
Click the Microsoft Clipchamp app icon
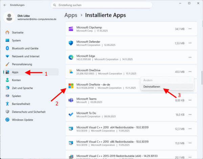click(71, 29)
